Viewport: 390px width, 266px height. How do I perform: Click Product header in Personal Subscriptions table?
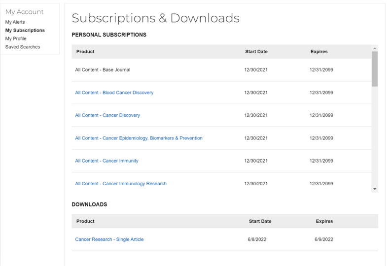(x=85, y=52)
